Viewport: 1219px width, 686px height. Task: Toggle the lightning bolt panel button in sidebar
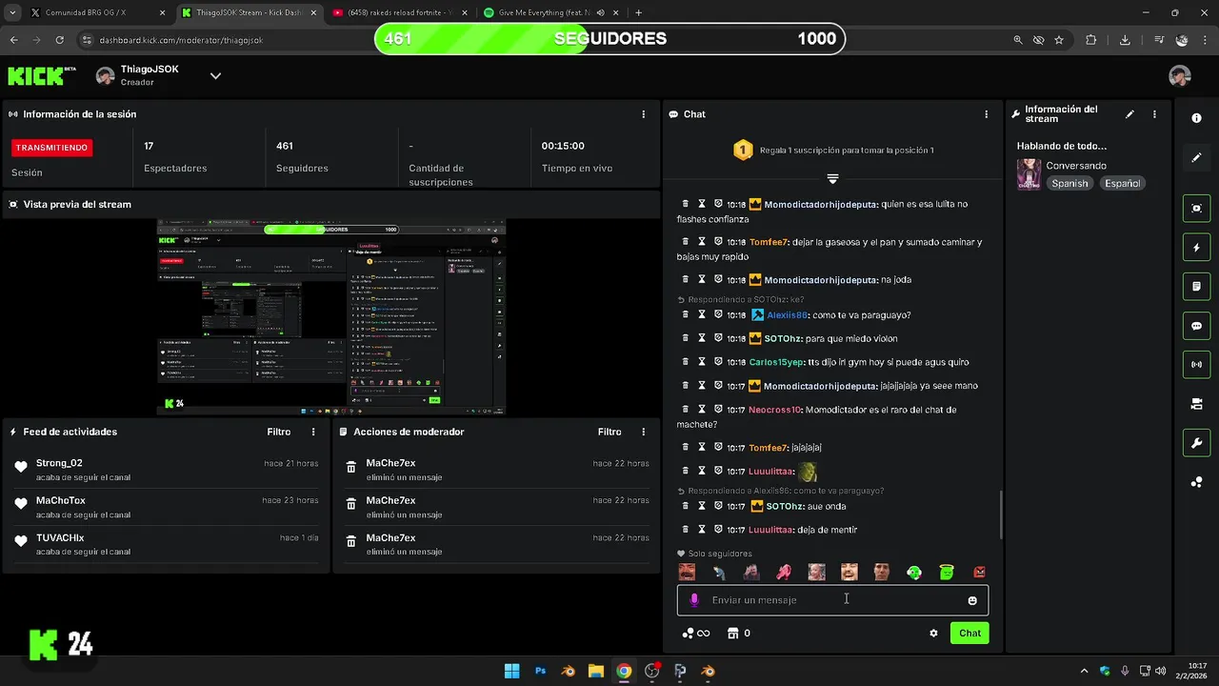[1197, 248]
